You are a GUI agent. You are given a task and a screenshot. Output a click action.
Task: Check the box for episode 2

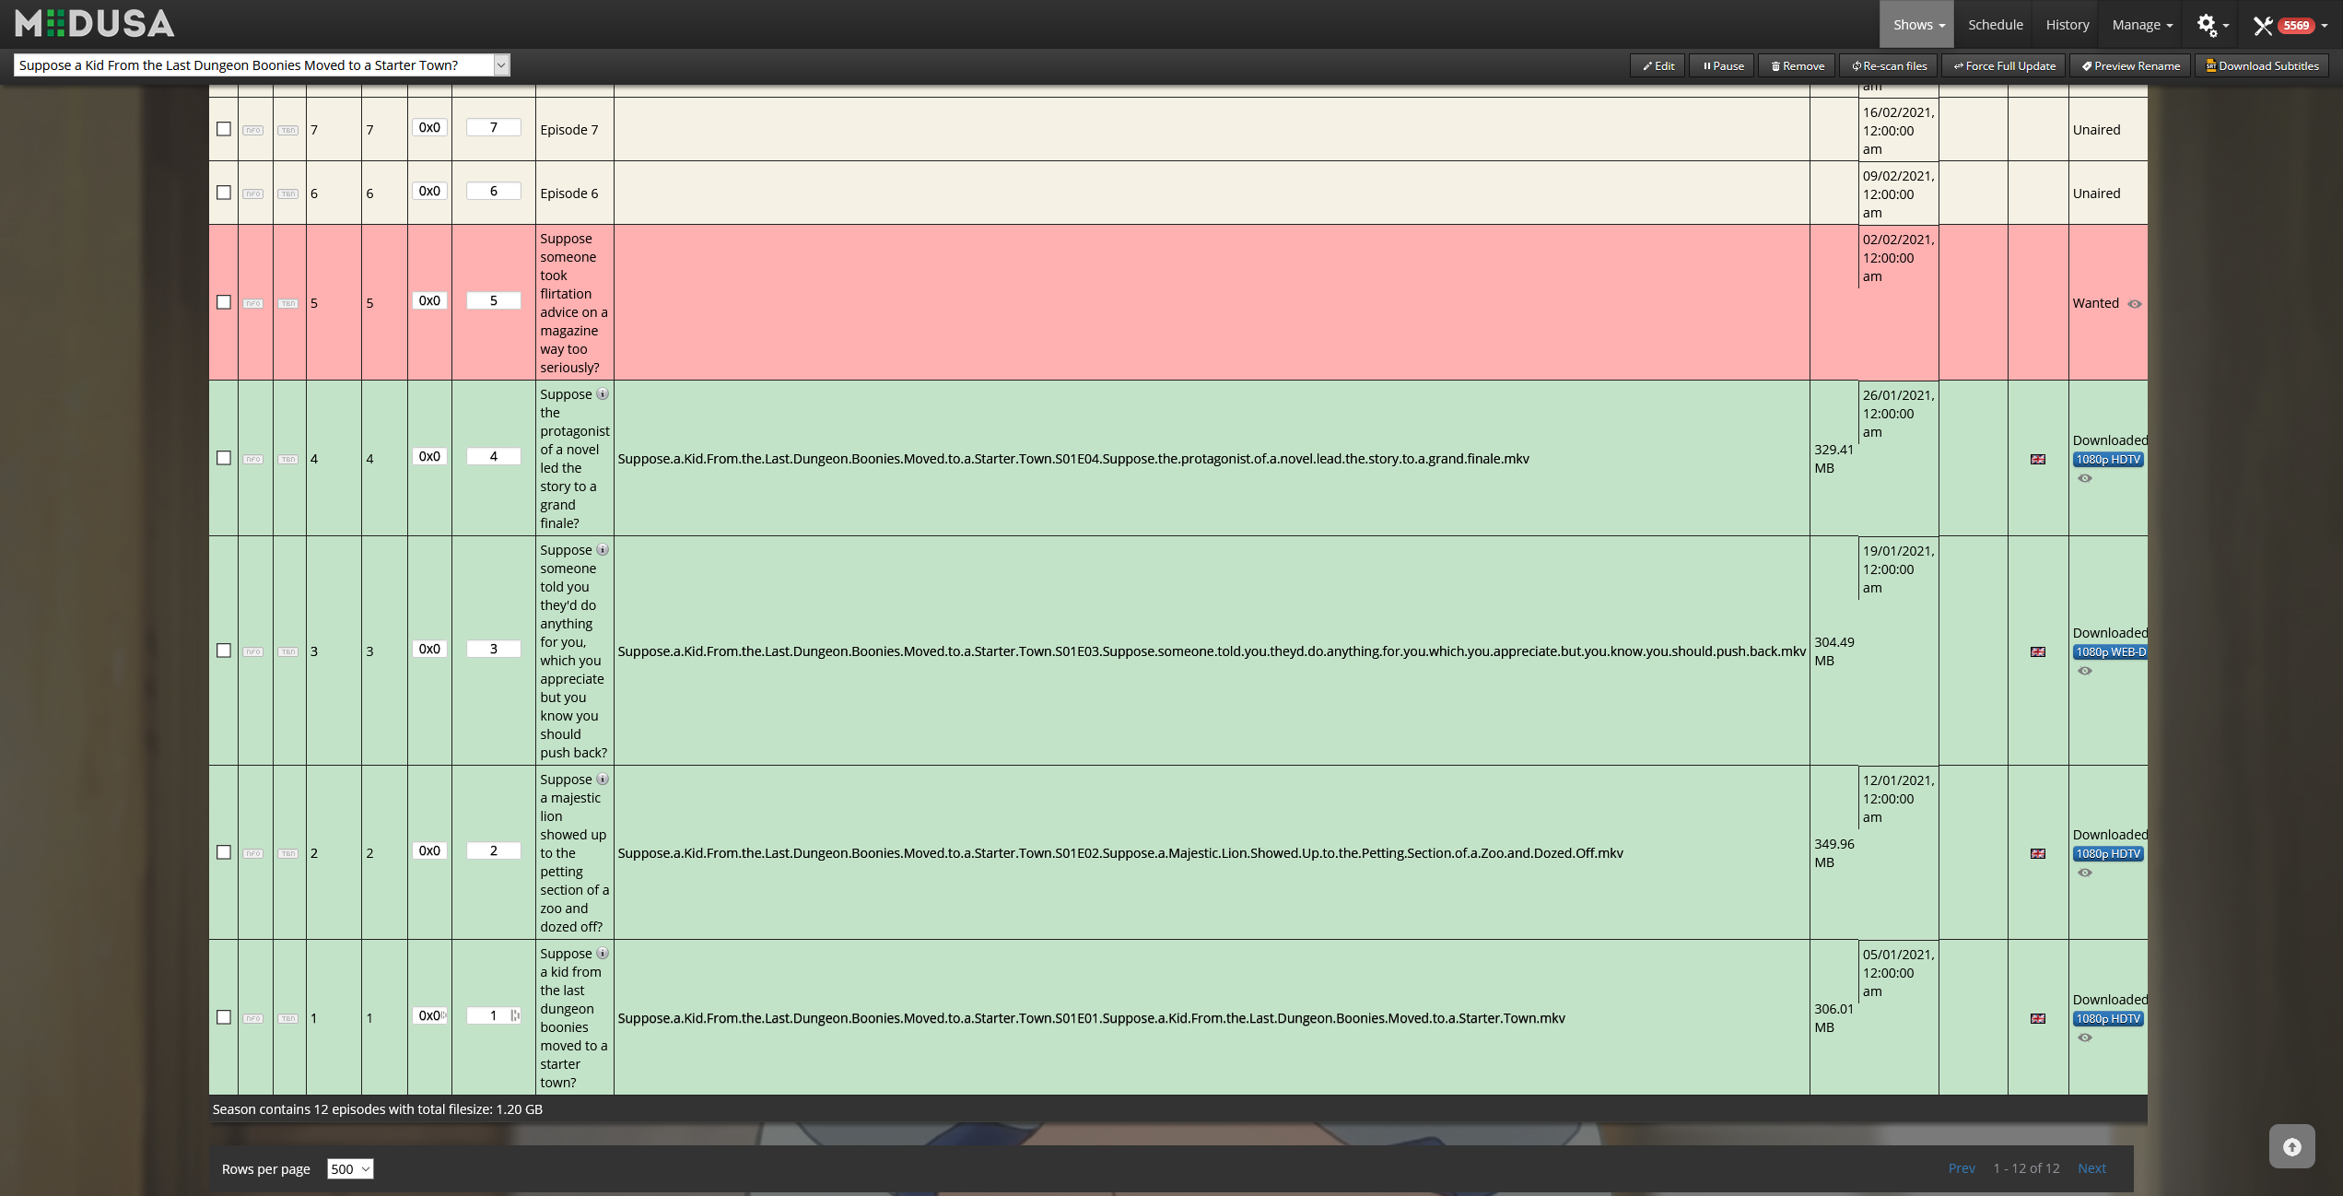[224, 852]
